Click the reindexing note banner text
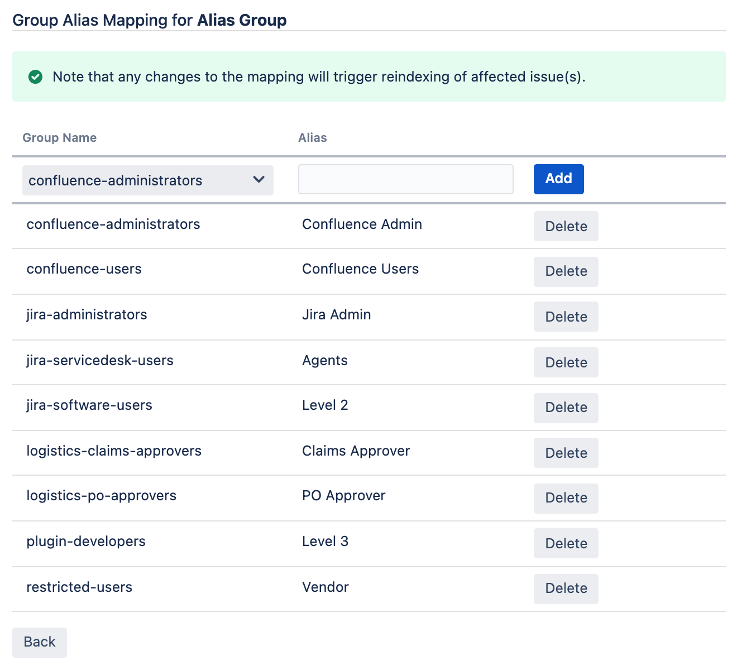The width and height of the screenshot is (737, 670). 319,77
